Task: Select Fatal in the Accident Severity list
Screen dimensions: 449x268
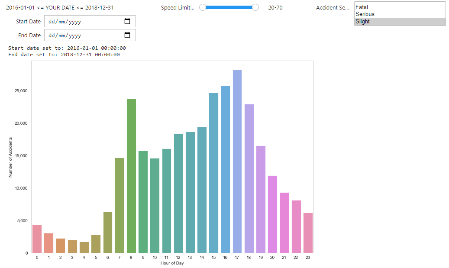Action: [x=400, y=7]
